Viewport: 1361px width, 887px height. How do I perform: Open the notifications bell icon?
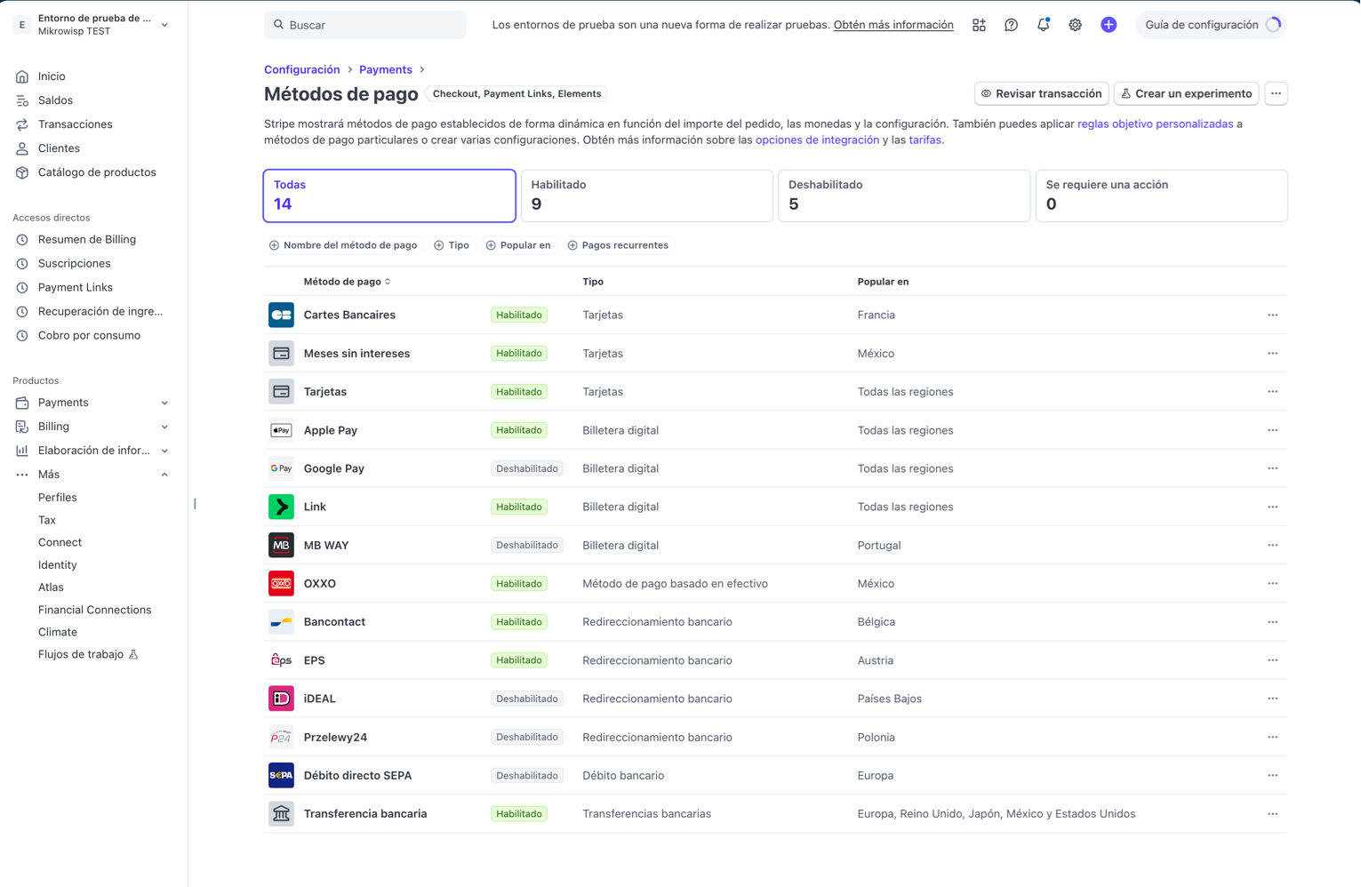click(1043, 25)
